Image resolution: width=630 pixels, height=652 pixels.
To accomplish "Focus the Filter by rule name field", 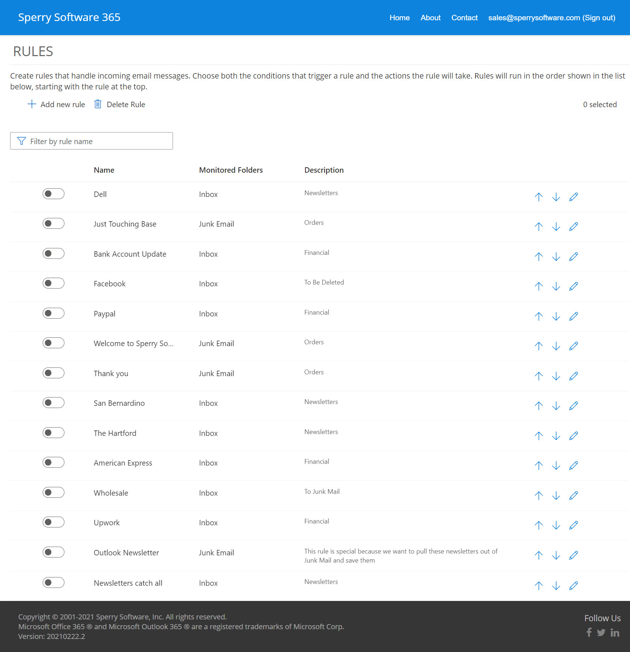I will pos(92,141).
